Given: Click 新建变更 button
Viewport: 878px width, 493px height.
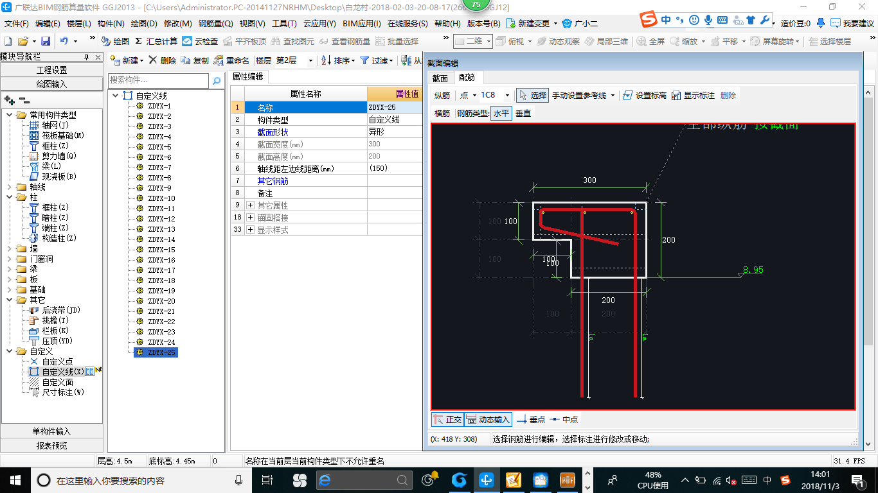Looking at the screenshot, I should pyautogui.click(x=533, y=24).
